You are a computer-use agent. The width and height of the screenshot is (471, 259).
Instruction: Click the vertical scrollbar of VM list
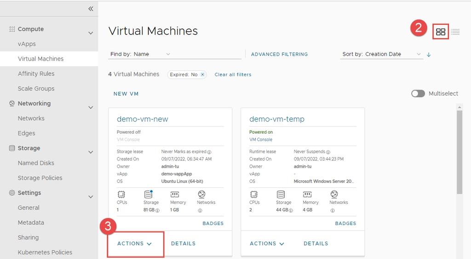(x=459, y=152)
